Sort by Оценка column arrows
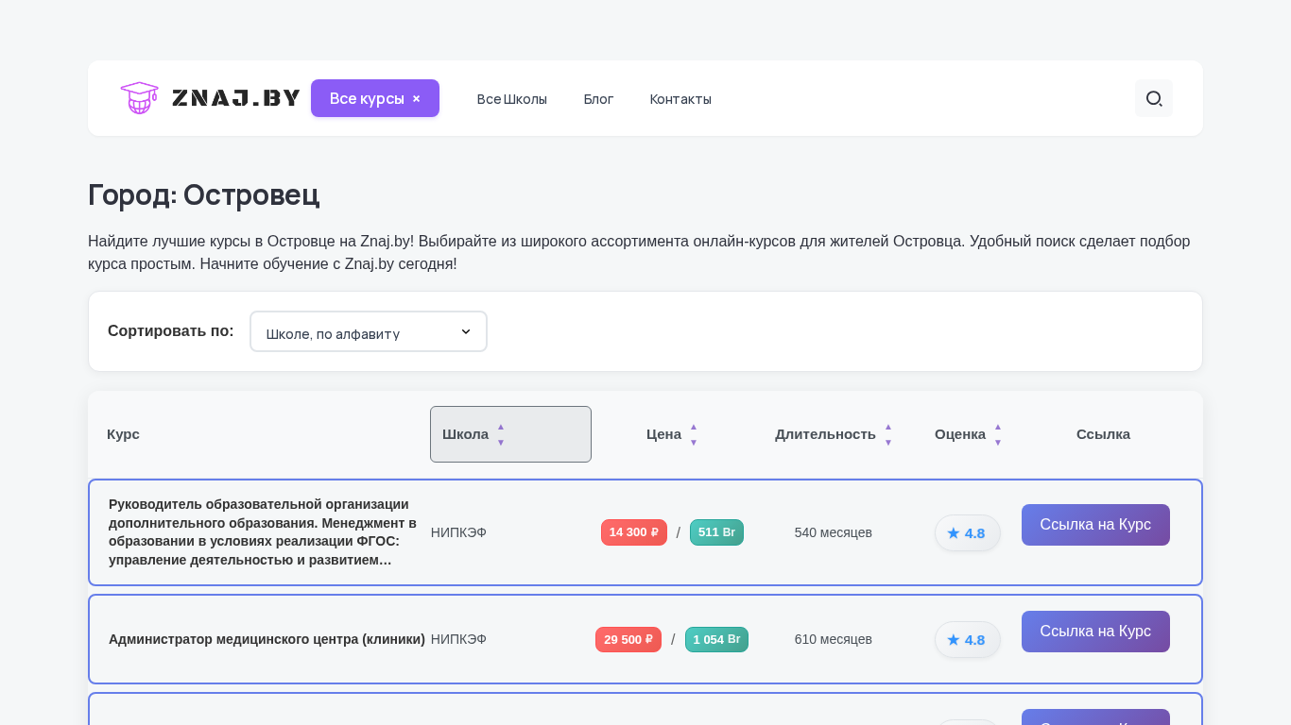 click(x=997, y=434)
